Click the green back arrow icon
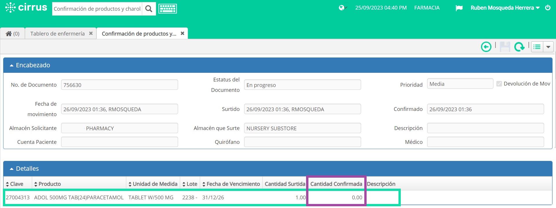Screen dimensions: 556x208 click(486, 47)
